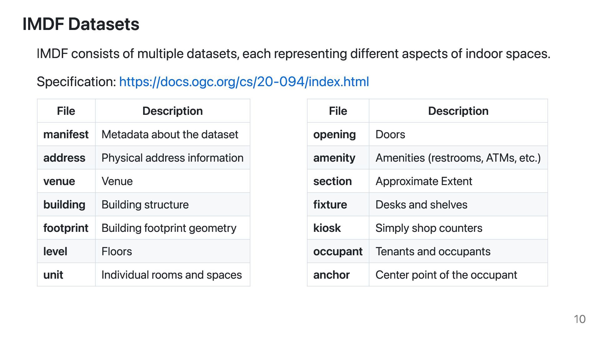Image resolution: width=600 pixels, height=337 pixels.
Task: Click the amenity file entry
Action: coord(334,158)
